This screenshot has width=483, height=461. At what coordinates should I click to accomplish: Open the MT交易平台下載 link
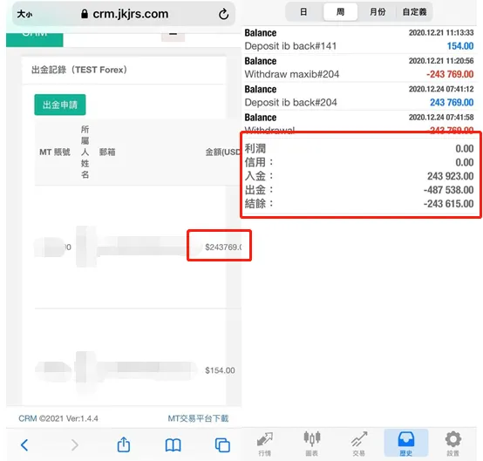click(198, 418)
